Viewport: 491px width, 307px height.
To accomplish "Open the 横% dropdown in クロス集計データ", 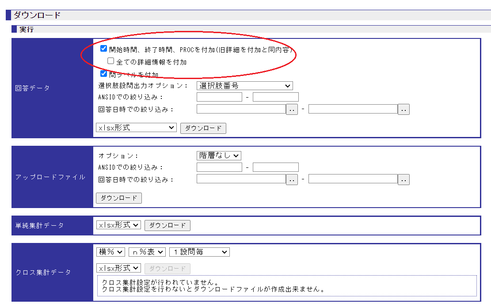I will (110, 252).
